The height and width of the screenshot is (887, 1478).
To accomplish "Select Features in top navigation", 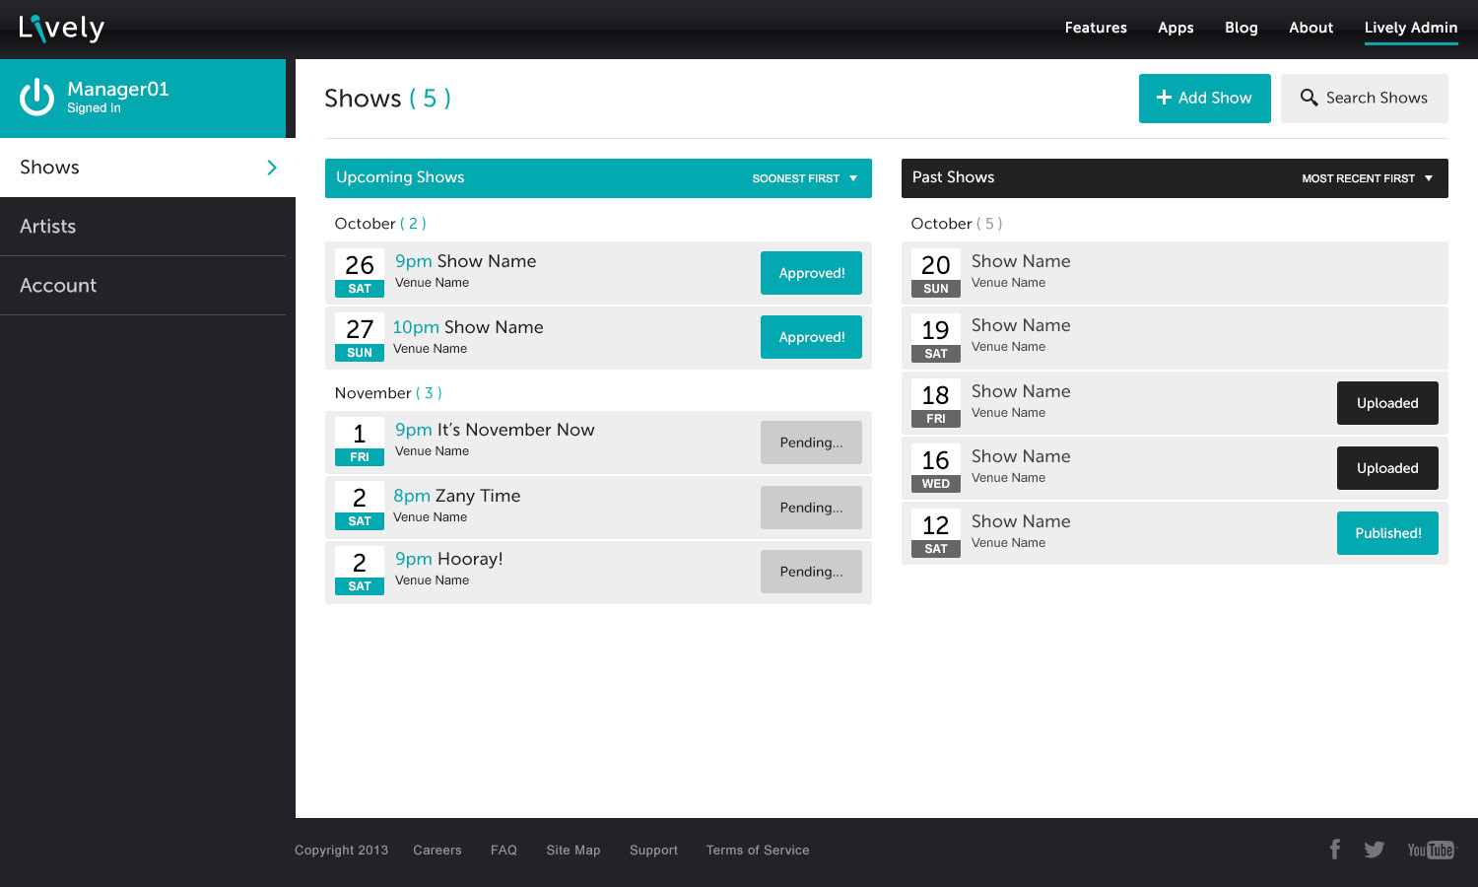I will point(1096,28).
